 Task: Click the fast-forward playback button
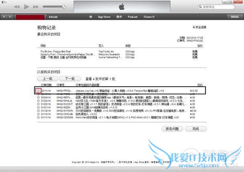(x=36, y=7)
